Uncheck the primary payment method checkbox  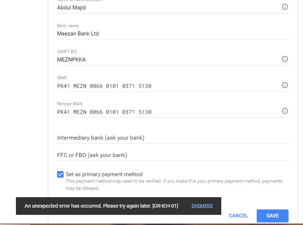pyautogui.click(x=60, y=174)
